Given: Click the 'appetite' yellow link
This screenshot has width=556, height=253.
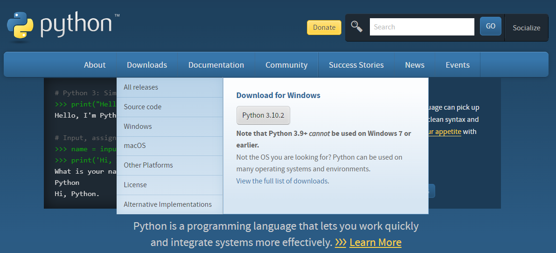Looking at the screenshot, I should tap(445, 132).
